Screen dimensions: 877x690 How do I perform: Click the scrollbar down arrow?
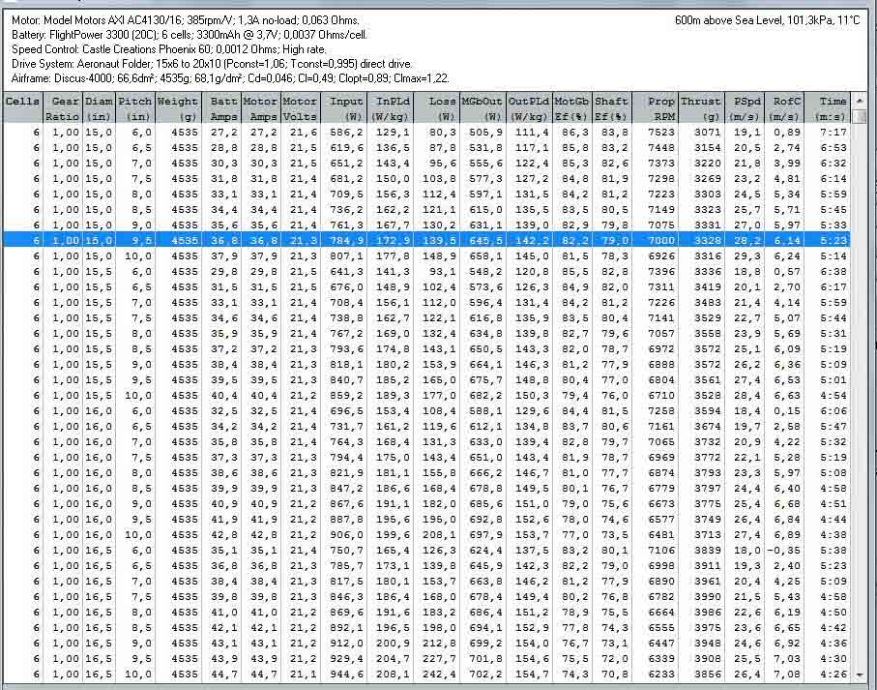[x=861, y=675]
